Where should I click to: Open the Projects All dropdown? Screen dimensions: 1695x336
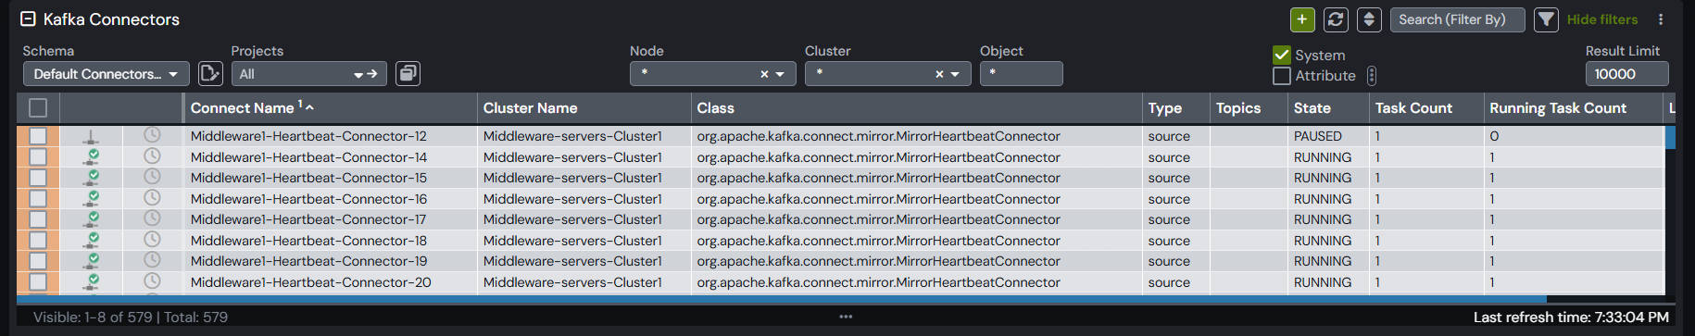click(x=308, y=74)
